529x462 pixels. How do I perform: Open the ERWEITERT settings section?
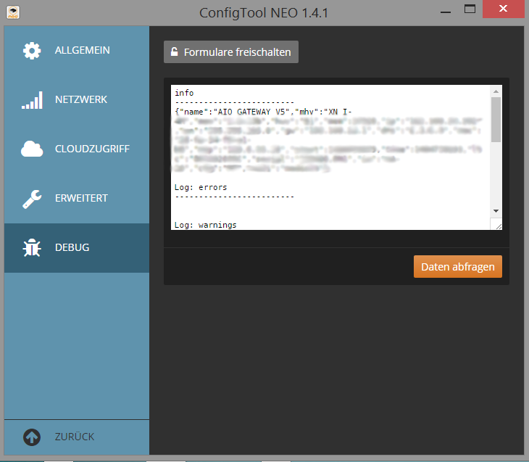pos(81,199)
